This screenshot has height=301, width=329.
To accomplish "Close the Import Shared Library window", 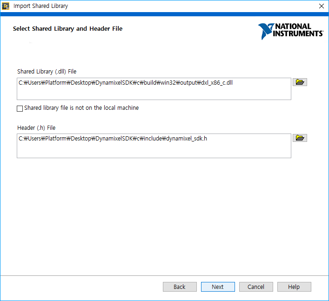I will (x=321, y=6).
